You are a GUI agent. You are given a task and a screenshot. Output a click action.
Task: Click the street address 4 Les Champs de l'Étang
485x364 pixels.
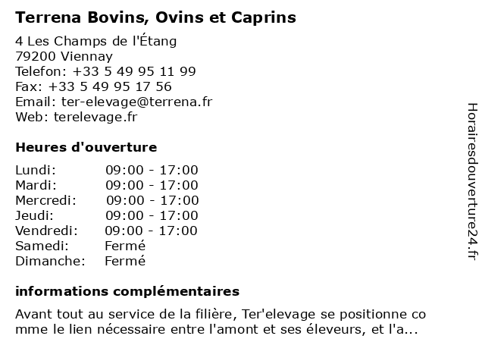click(x=95, y=41)
